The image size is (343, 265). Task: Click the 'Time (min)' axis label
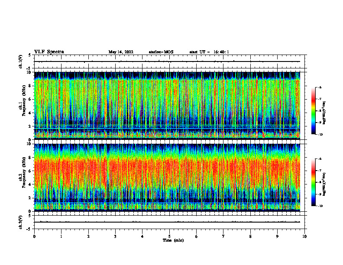(173, 240)
